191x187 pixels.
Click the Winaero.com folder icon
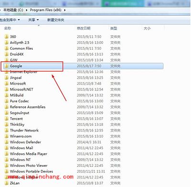(x=7, y=136)
